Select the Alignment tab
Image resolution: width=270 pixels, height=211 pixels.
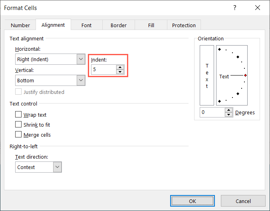pyautogui.click(x=53, y=25)
